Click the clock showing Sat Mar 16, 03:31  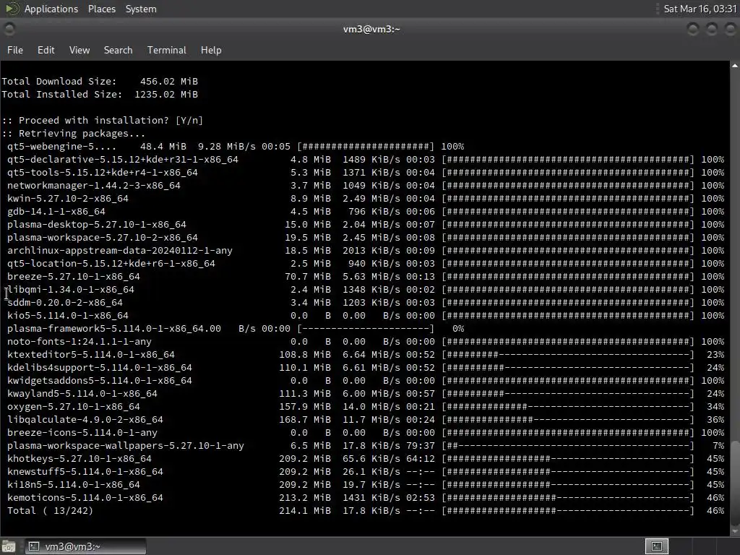(x=700, y=9)
